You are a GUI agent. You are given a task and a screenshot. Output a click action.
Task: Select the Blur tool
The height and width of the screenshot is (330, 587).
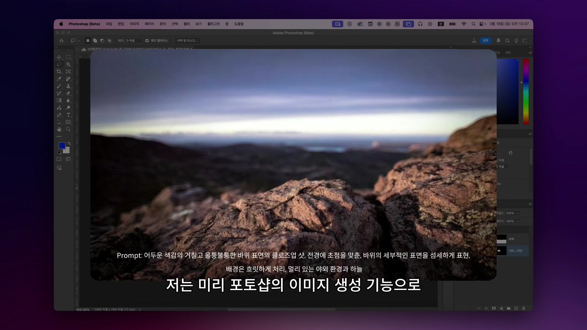(x=68, y=101)
